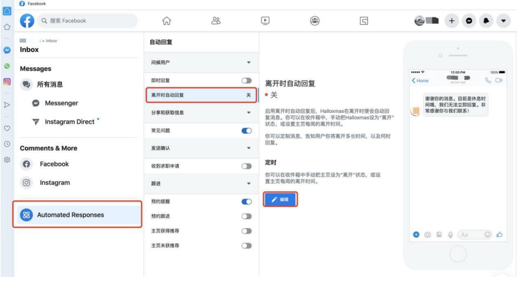
Task: Click Aa message field in phone preview
Action: click(x=475, y=235)
